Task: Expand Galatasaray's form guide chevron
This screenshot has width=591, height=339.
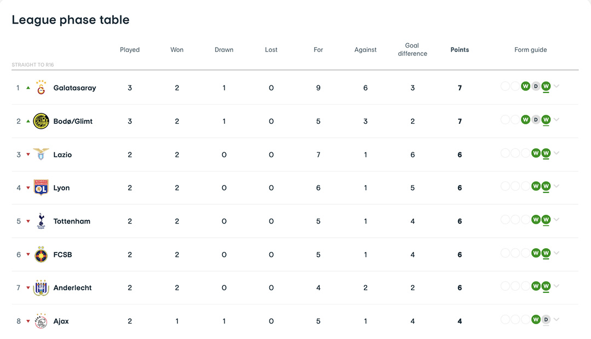Action: point(557,87)
